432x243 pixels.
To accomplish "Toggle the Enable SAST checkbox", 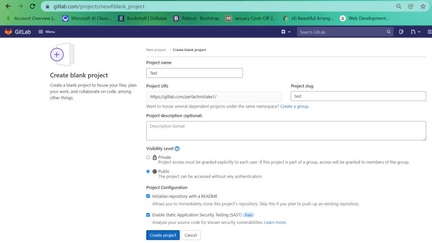I will [148, 215].
